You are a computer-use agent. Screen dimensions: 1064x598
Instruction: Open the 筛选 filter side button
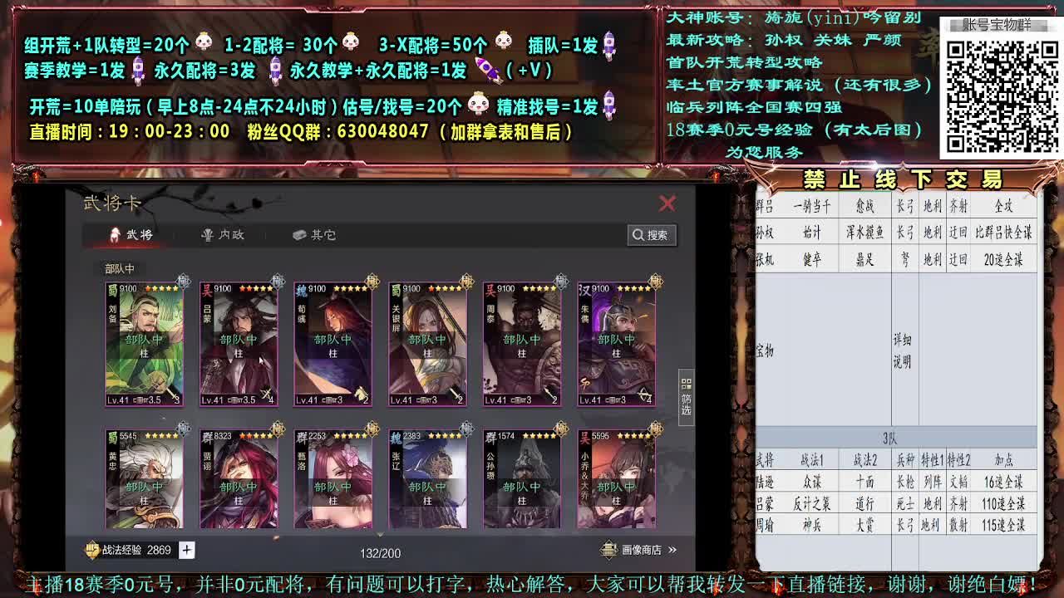tap(686, 397)
